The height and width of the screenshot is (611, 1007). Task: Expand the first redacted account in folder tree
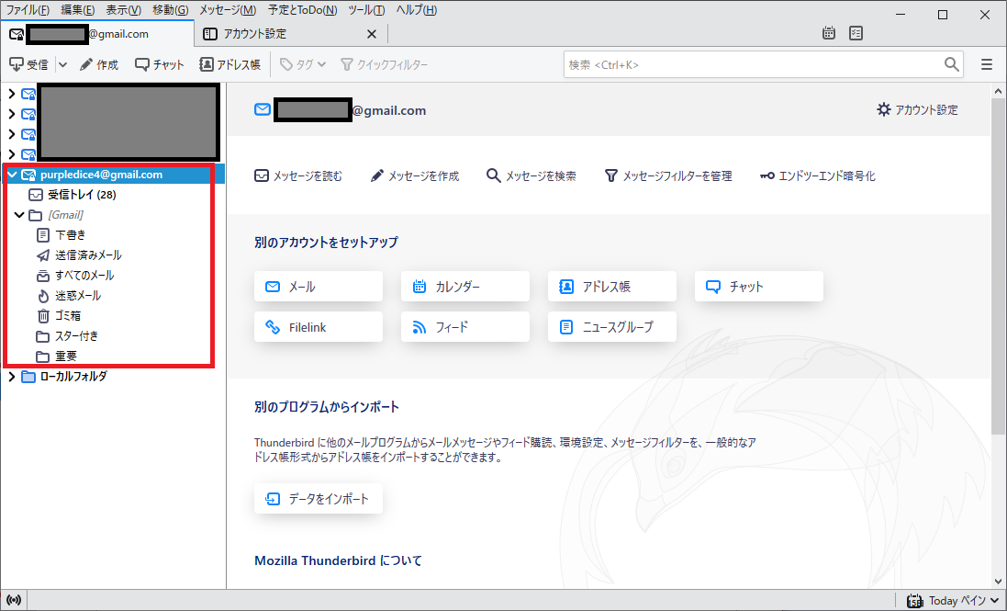coord(12,94)
